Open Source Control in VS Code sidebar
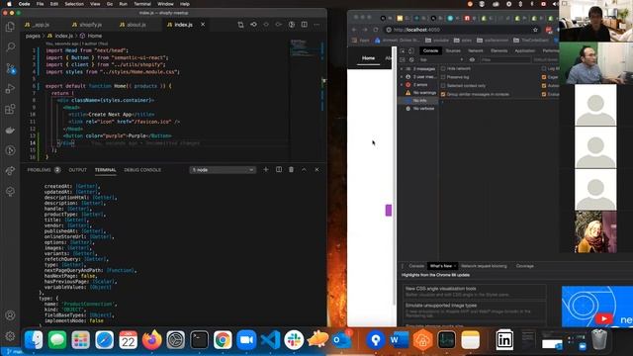The width and height of the screenshot is (633, 356). tap(10, 68)
